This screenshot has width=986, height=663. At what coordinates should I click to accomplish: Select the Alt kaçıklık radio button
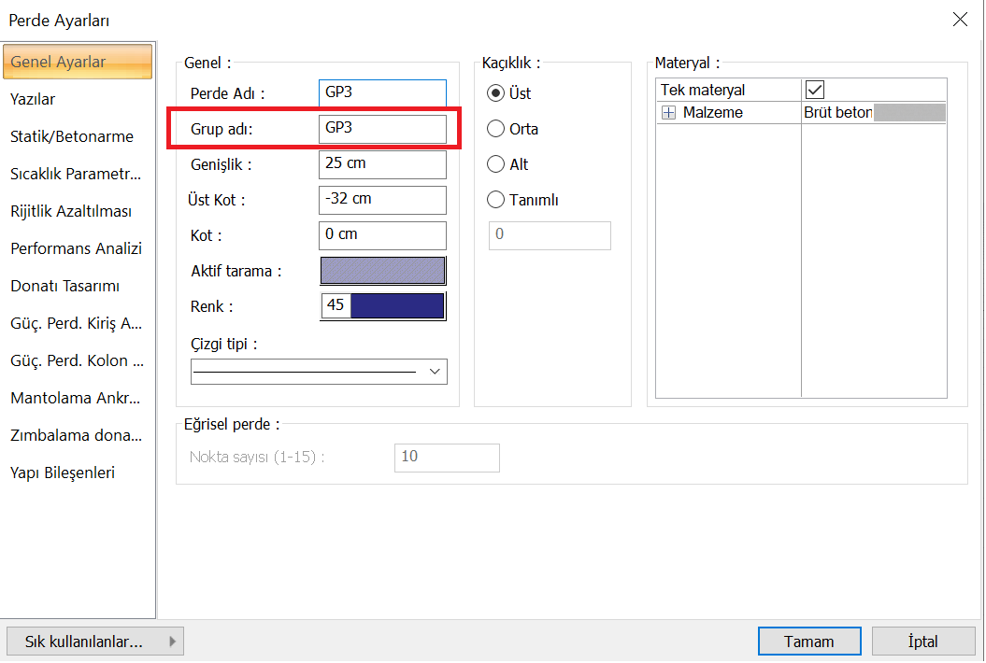coord(495,164)
